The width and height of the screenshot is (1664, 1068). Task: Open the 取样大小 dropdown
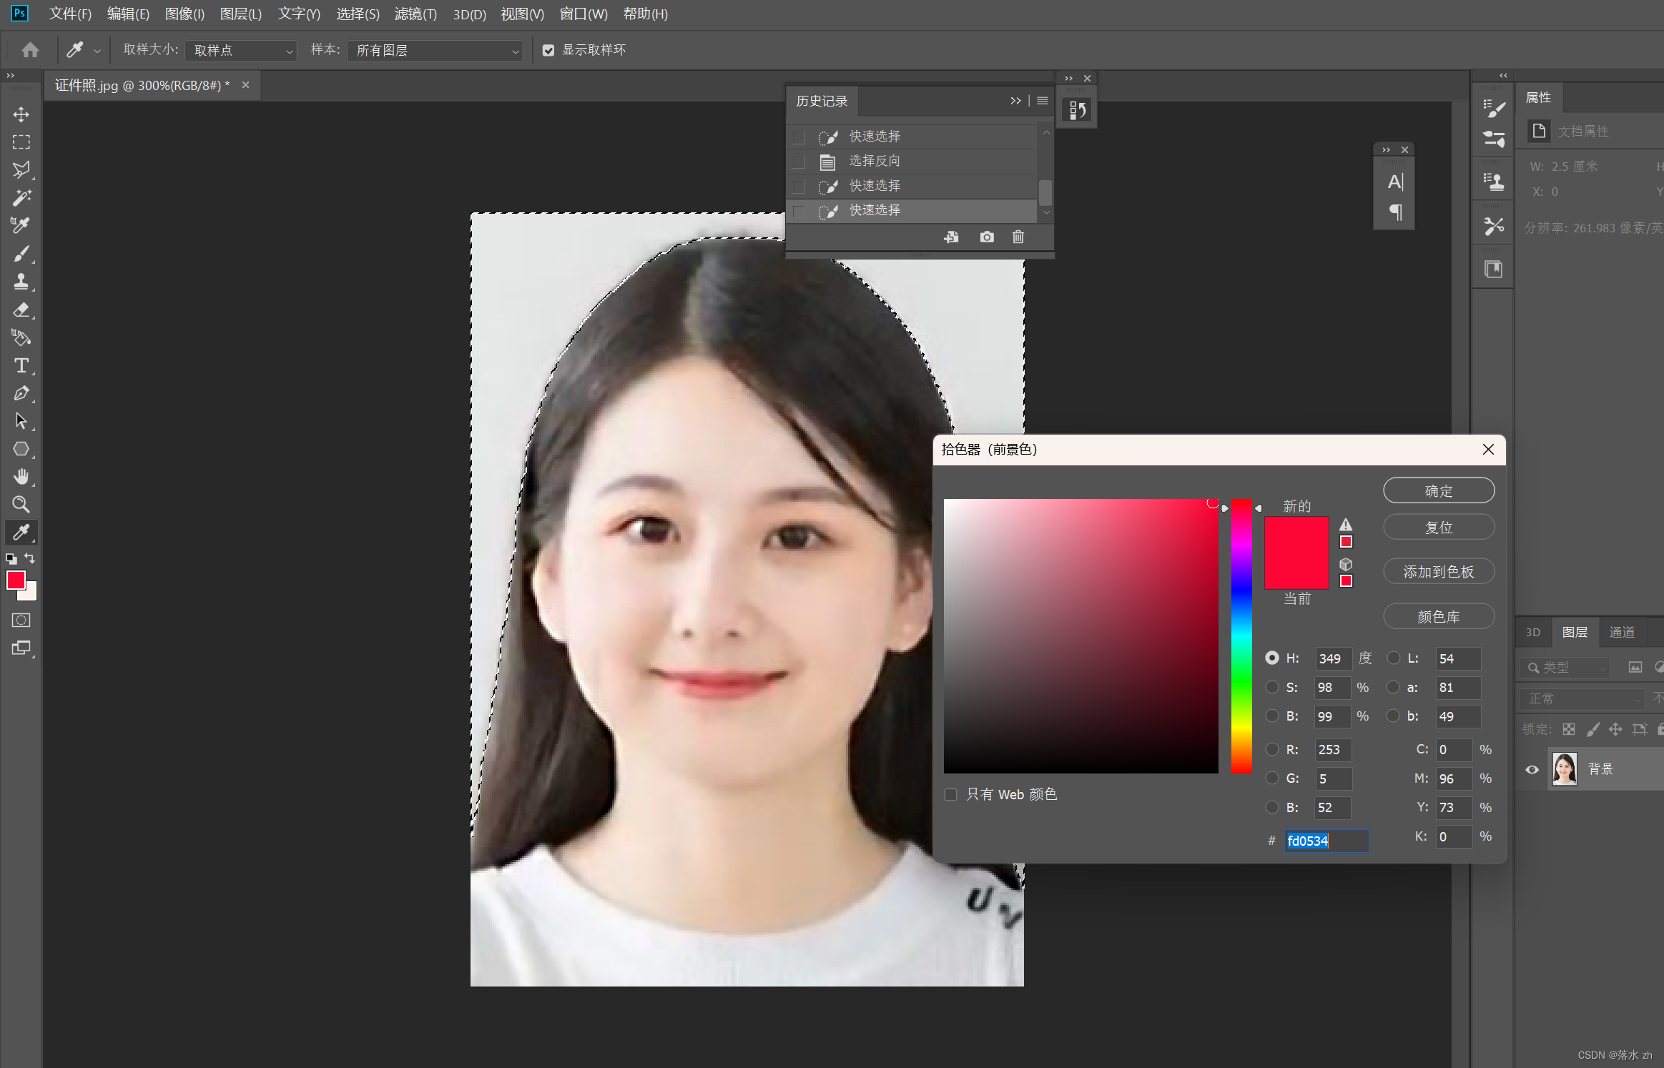[241, 51]
